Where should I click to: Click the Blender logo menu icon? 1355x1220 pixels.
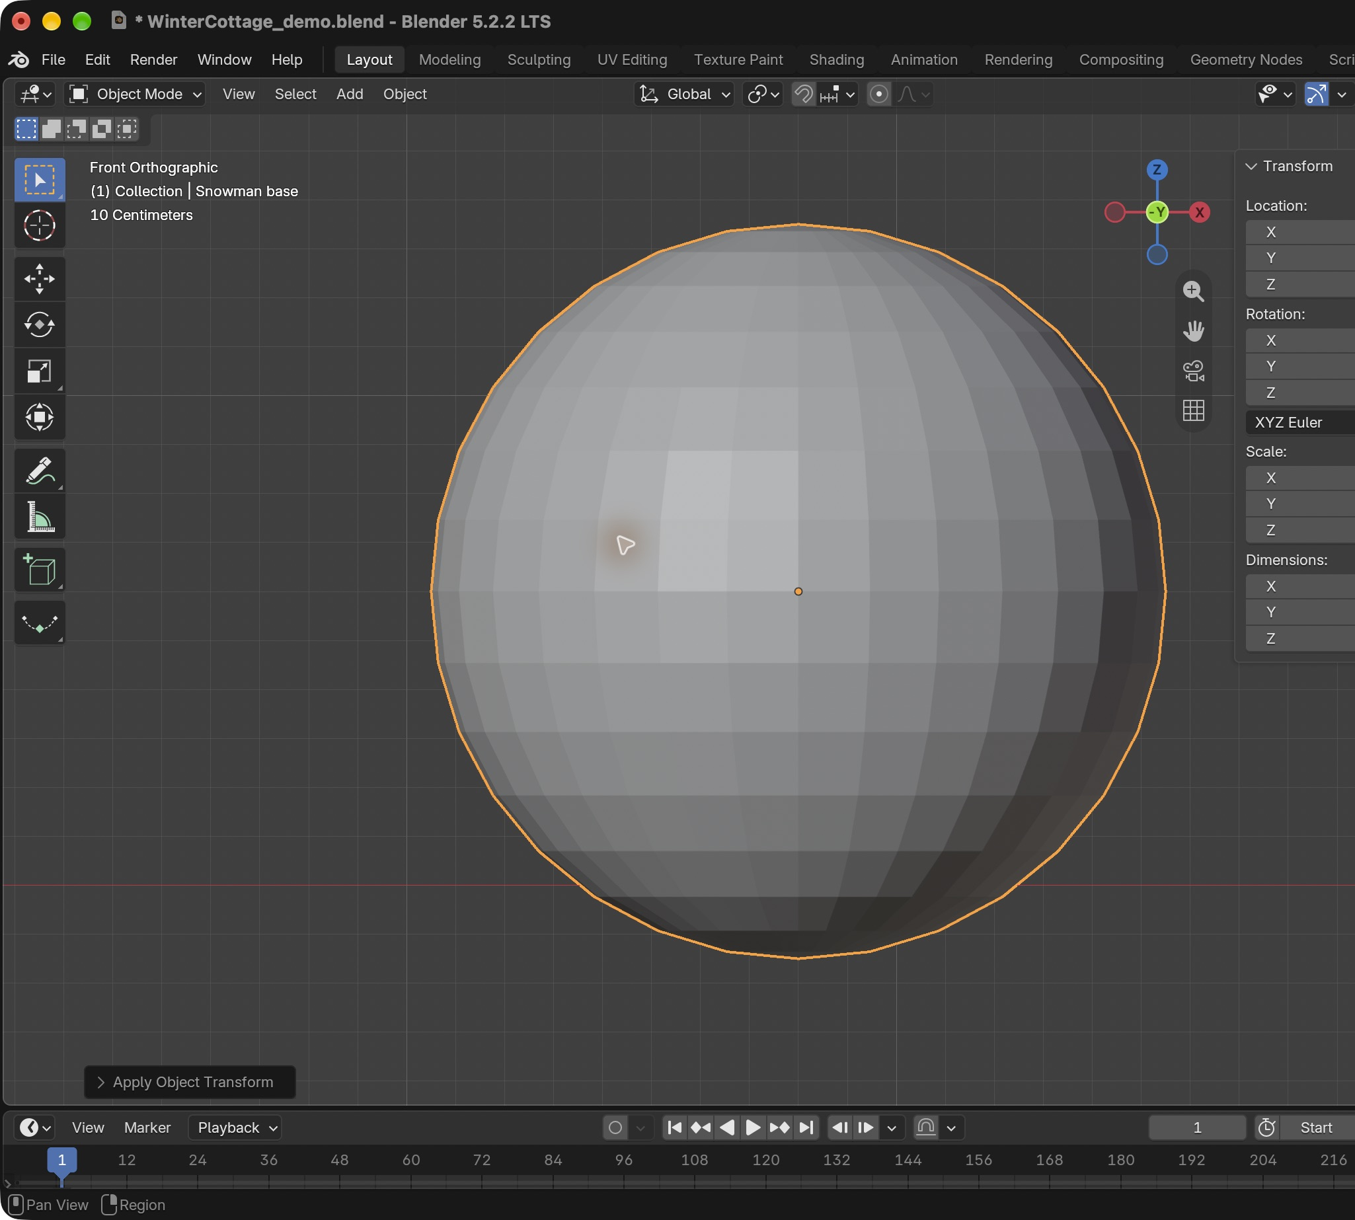pyautogui.click(x=19, y=59)
